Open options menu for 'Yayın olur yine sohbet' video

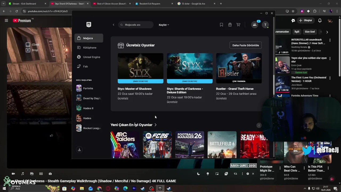tap(330, 58)
